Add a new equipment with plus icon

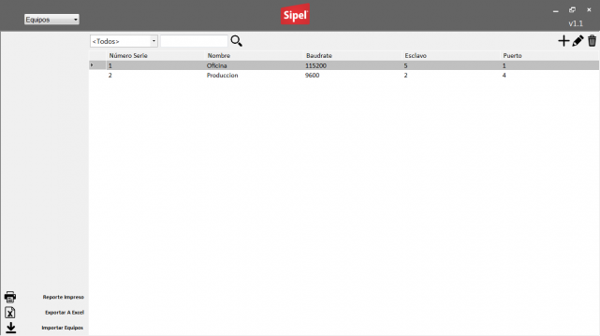pos(563,41)
